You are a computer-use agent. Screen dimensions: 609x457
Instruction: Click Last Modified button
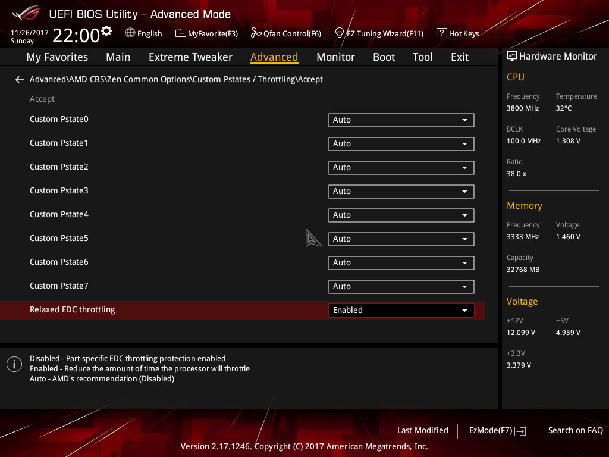(423, 431)
